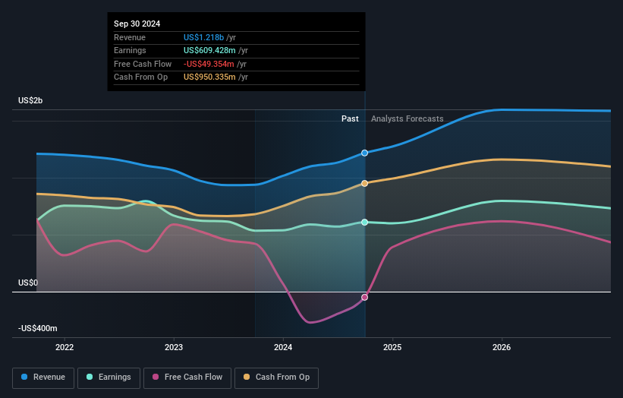623x398 pixels.
Task: Click the blue Revenue data point marker
Action: (x=364, y=153)
